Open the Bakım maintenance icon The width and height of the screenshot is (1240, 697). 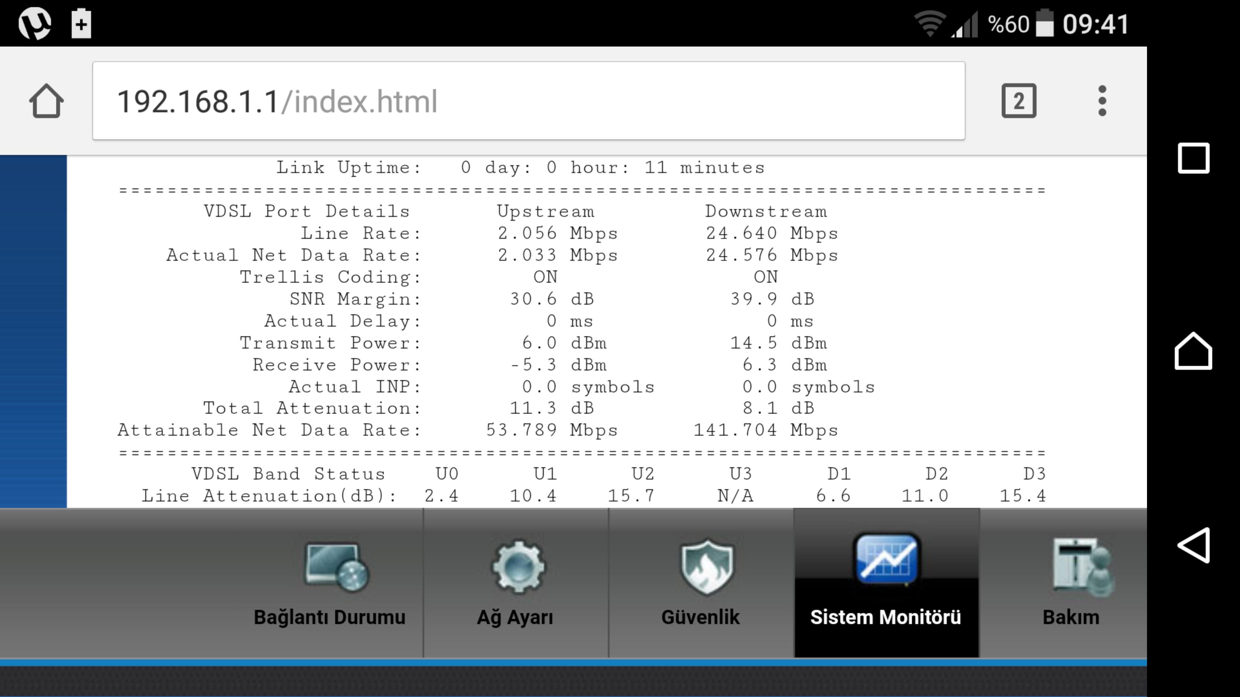(1083, 568)
